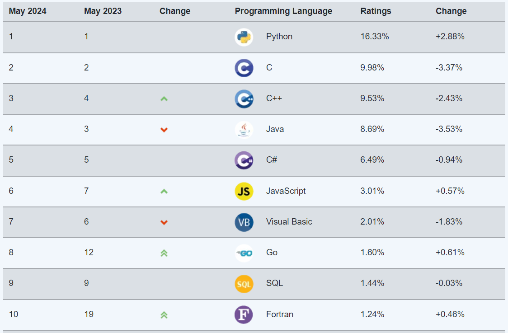508x333 pixels.
Task: Click the Python logo icon
Action: 244,37
